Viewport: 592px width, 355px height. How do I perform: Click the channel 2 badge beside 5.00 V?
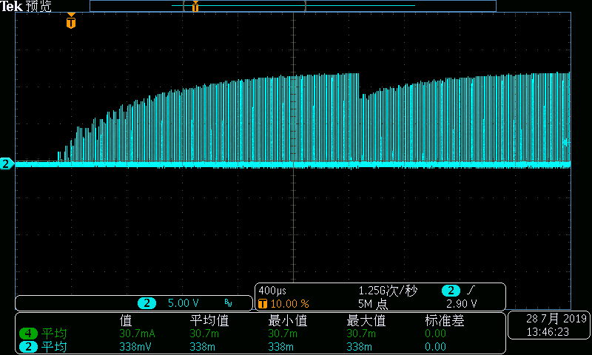pos(147,303)
